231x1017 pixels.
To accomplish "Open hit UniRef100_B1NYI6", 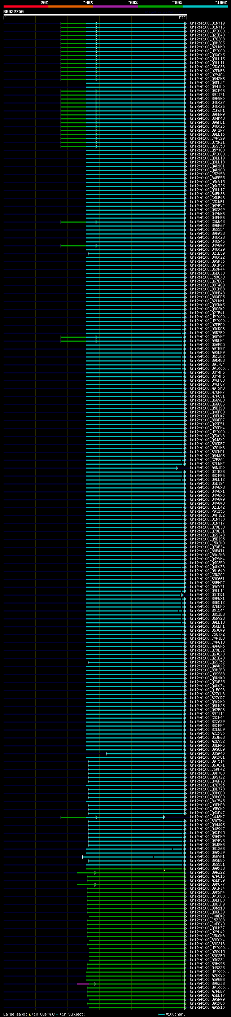I will pyautogui.click(x=207, y=27).
